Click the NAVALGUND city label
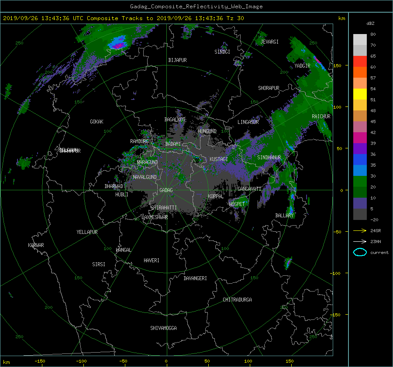The height and width of the screenshot is (367, 393). click(145, 177)
